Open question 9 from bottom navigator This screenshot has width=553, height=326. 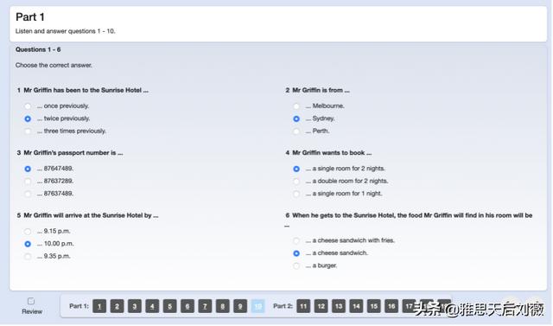click(x=240, y=306)
